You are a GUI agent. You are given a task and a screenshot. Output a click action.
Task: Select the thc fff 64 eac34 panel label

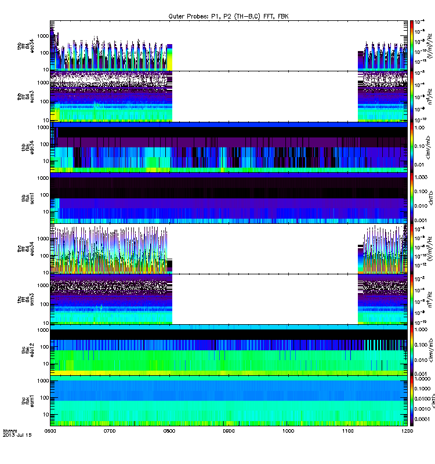coord(26,249)
